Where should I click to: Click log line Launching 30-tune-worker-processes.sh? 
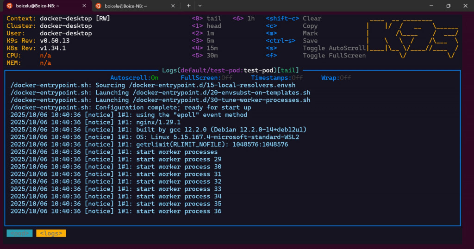pos(160,100)
